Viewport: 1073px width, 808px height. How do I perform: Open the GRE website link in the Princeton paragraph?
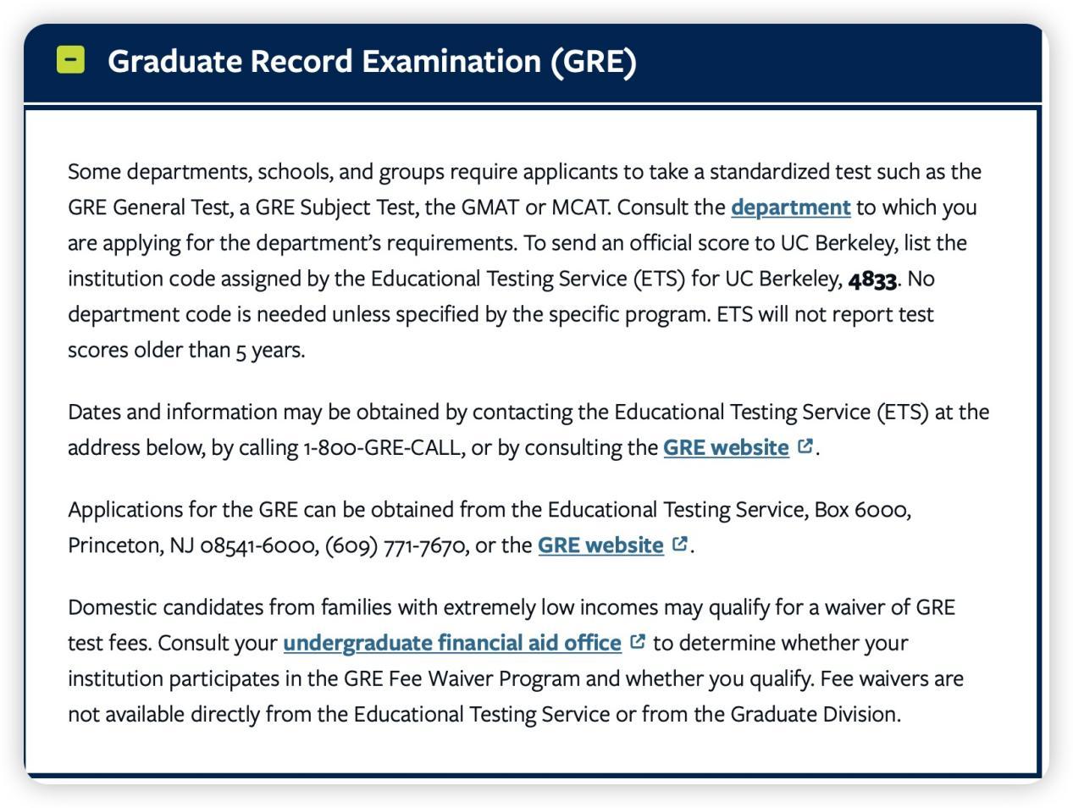click(x=600, y=545)
